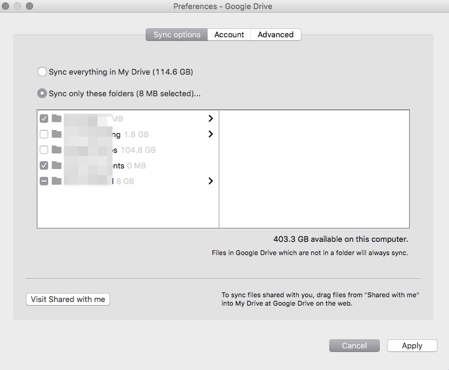
Task: Click the empty right subfolder pane
Action: click(x=314, y=169)
